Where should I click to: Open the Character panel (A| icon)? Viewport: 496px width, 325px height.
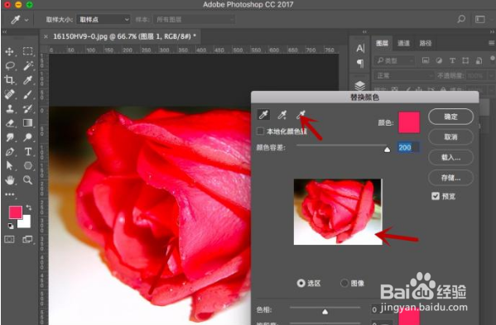coord(360,48)
